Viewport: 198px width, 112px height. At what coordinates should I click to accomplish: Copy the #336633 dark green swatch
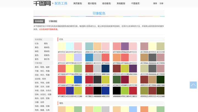click(117, 79)
